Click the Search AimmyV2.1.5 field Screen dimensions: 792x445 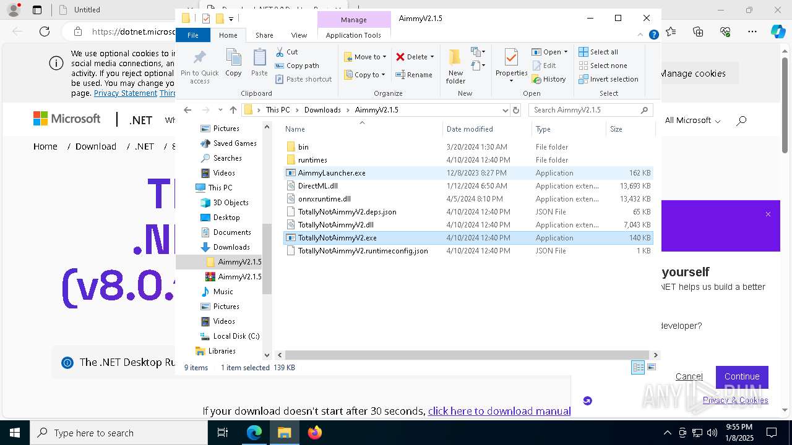[x=590, y=110]
